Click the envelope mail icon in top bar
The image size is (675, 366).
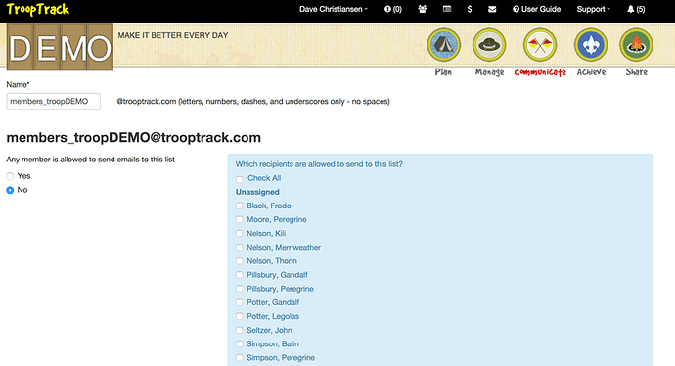click(x=492, y=9)
